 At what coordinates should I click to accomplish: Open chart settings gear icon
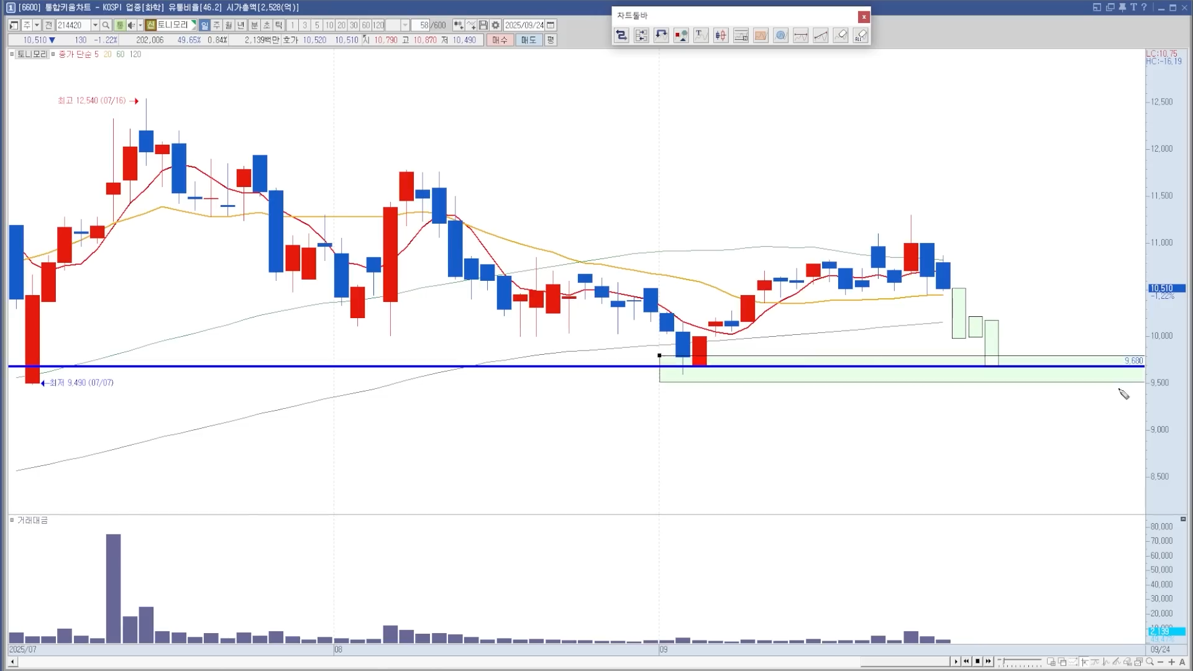click(495, 25)
